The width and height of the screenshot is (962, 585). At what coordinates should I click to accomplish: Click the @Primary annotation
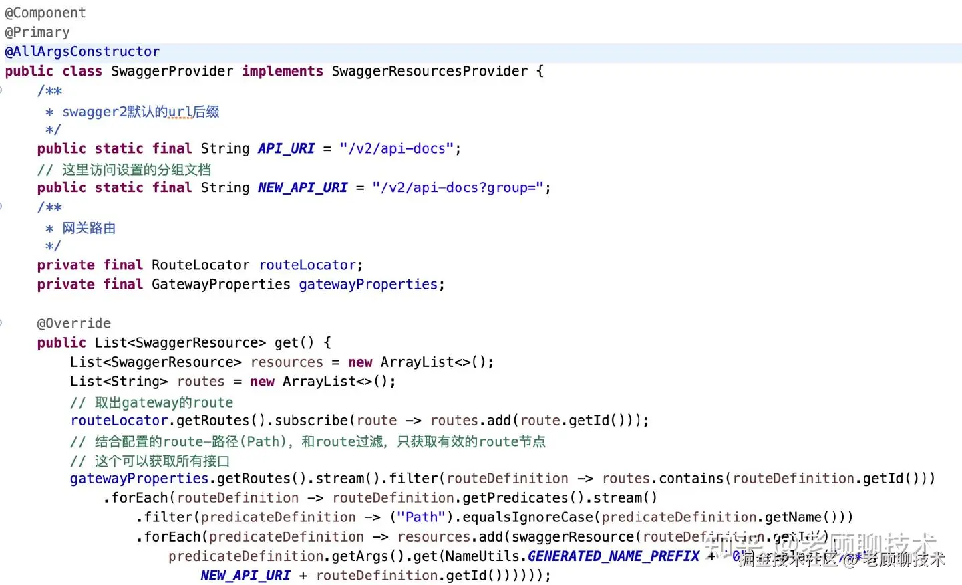coord(37,32)
